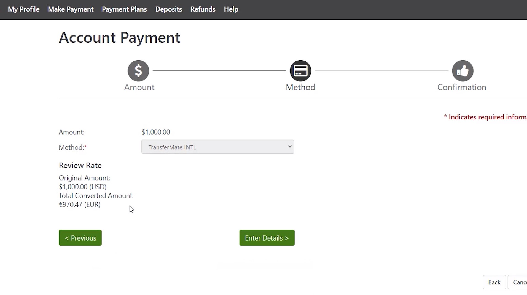Click the Amount step label text
Screen dimensions: 527x295
(139, 87)
